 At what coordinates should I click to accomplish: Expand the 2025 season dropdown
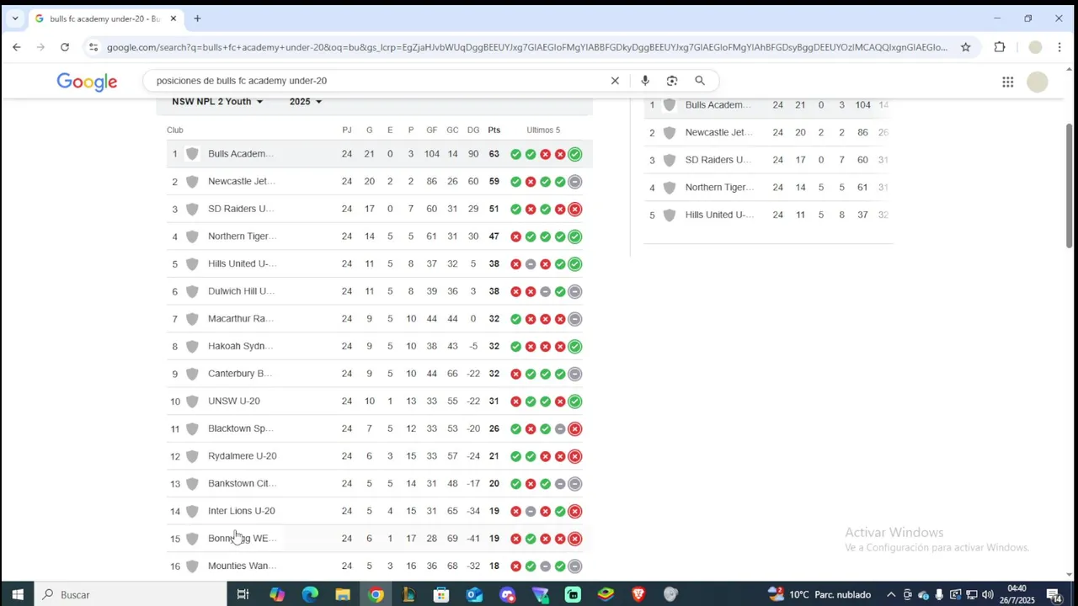(306, 102)
